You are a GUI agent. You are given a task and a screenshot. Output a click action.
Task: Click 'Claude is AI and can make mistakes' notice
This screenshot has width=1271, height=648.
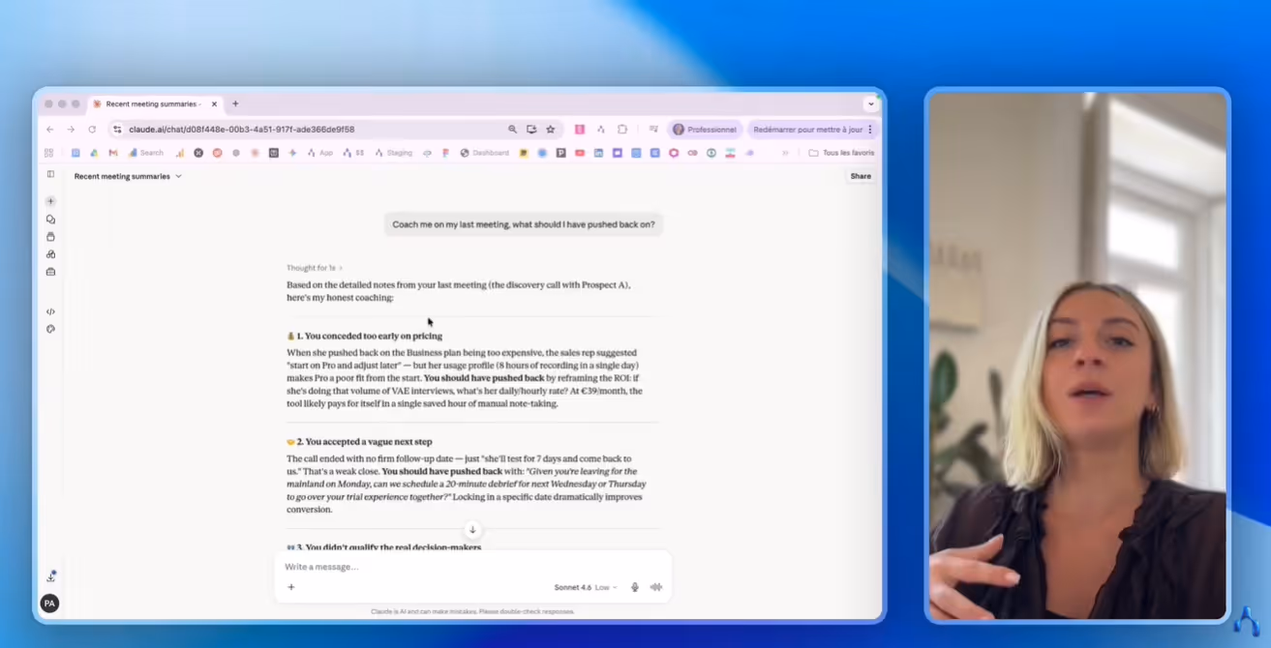click(472, 611)
